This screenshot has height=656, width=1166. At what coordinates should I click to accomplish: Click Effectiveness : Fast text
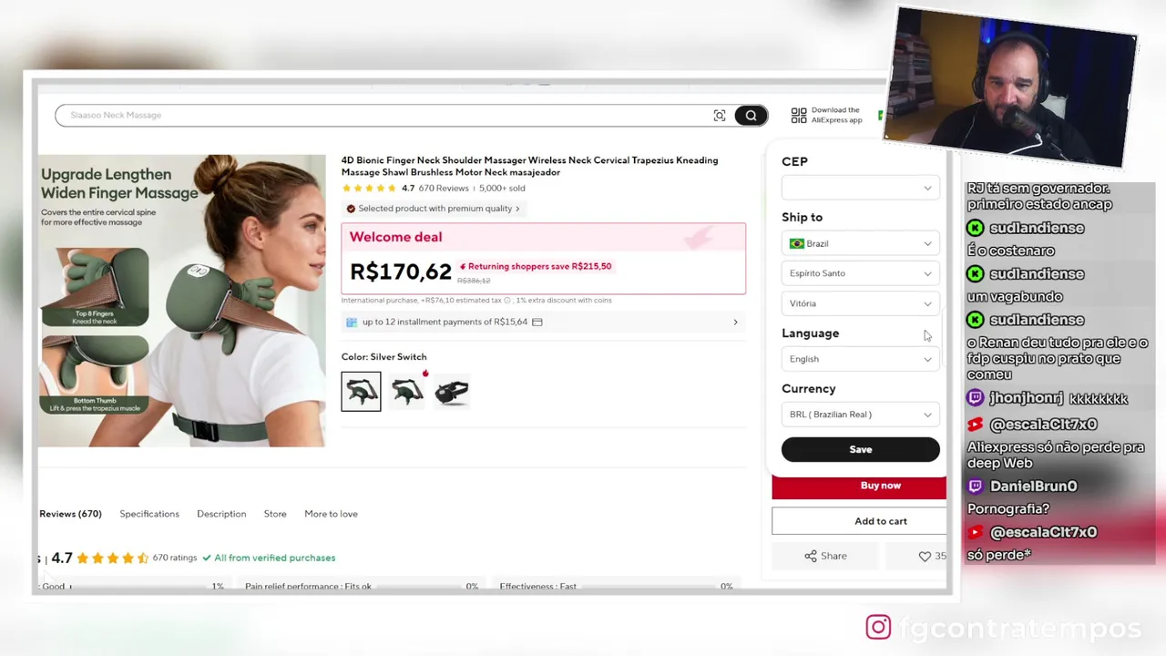tap(537, 586)
